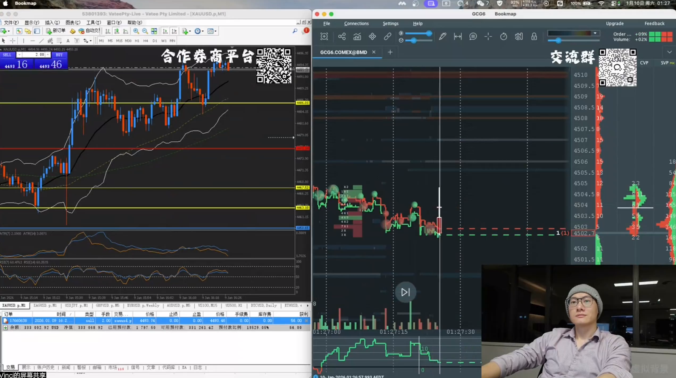
Task: Open the heatmap color scheme dropdown
Action: [574, 33]
